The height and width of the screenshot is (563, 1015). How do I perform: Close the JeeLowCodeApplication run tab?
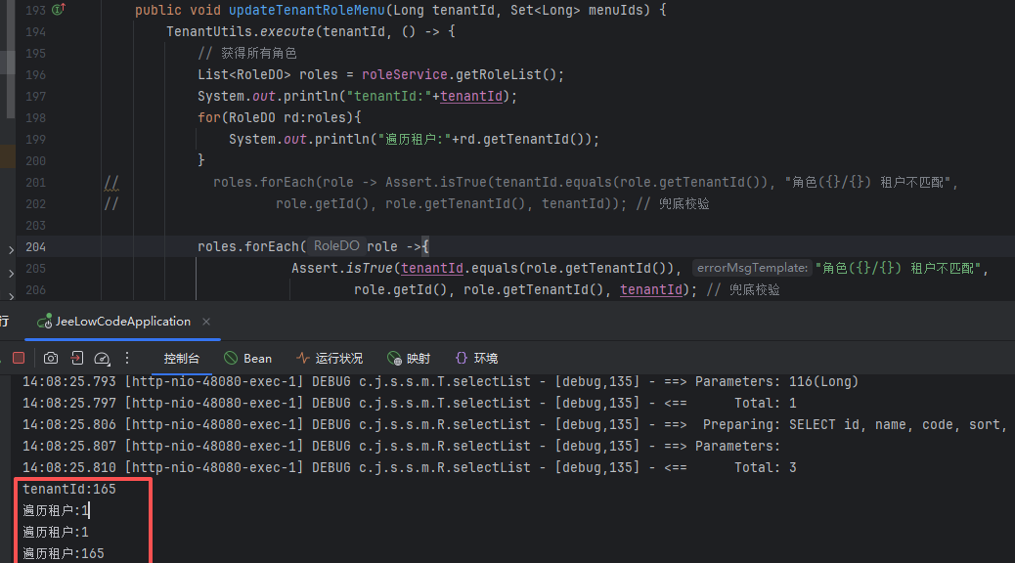tap(206, 322)
